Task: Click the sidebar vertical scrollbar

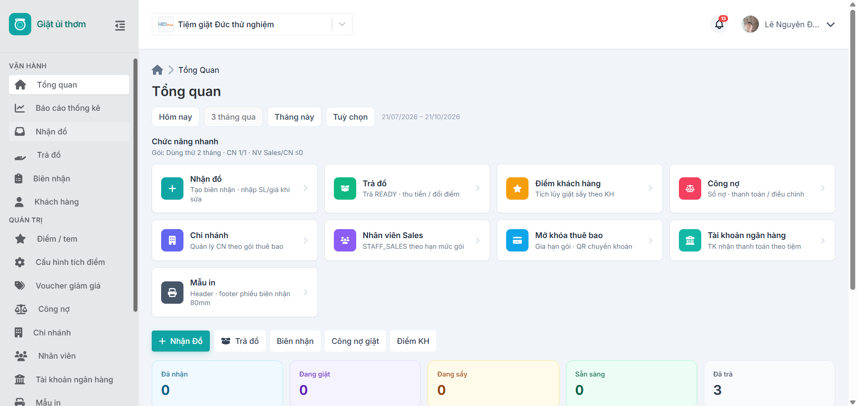Action: pos(135,185)
